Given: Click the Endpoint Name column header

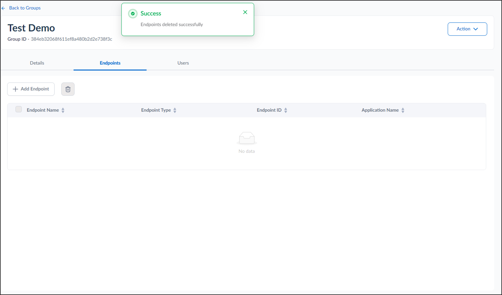Looking at the screenshot, I should pyautogui.click(x=43, y=110).
